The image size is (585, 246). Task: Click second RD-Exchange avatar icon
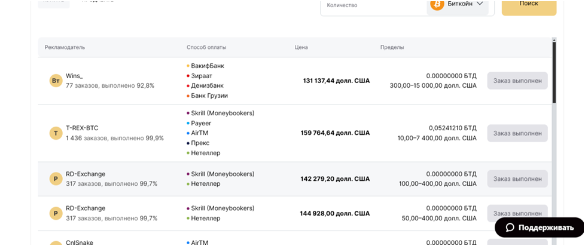pyautogui.click(x=56, y=213)
